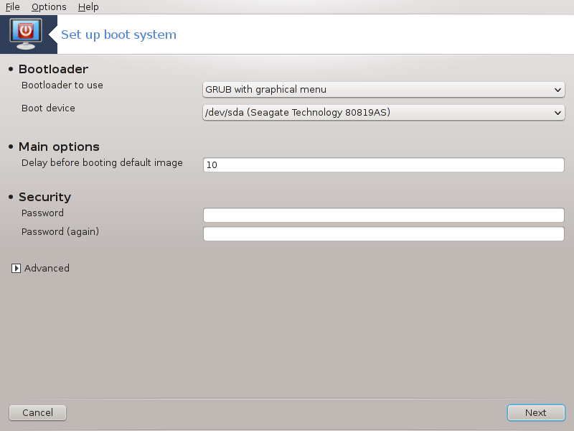This screenshot has width=574, height=431.
Task: Click the Cancel button
Action: click(38, 412)
